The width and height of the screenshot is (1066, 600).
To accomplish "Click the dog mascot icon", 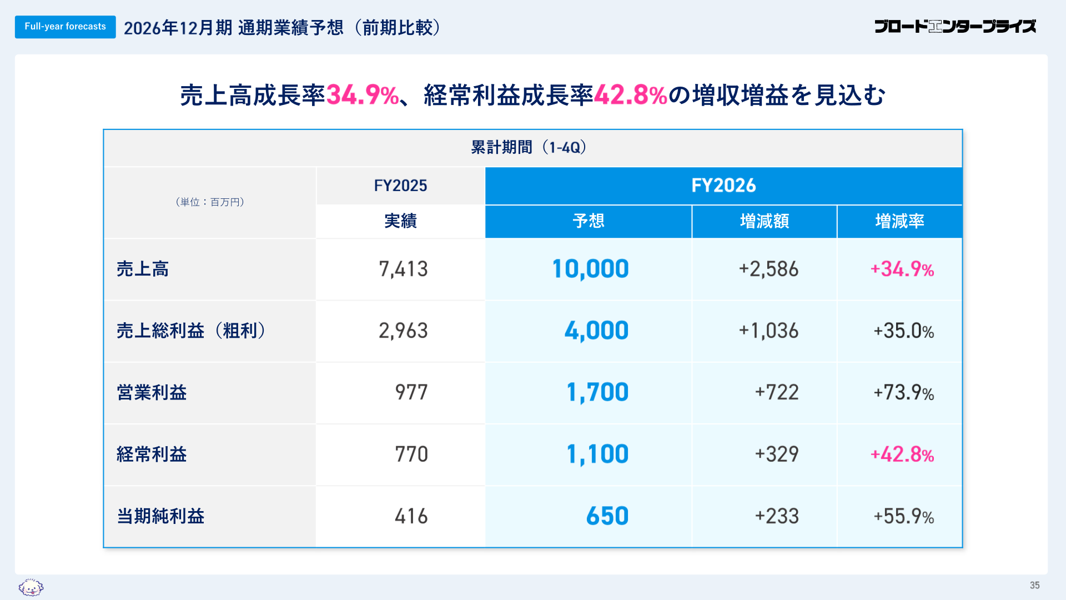I will pos(31,587).
